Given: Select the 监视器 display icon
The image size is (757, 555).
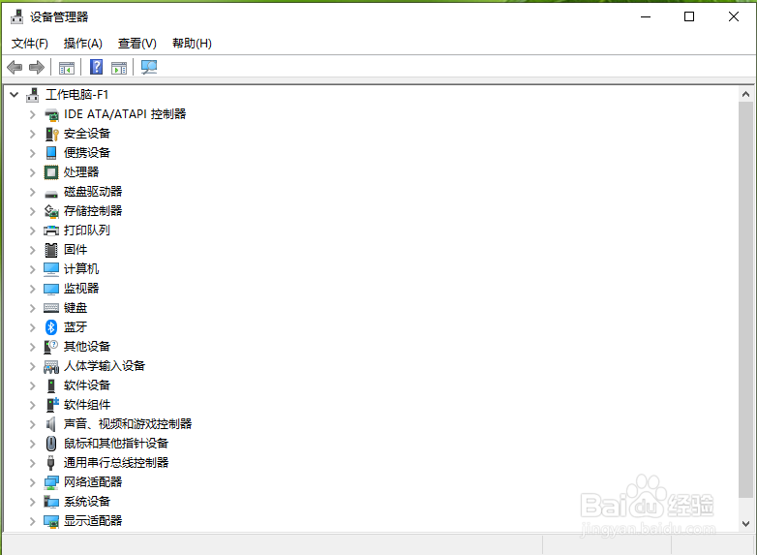Looking at the screenshot, I should click(x=51, y=289).
